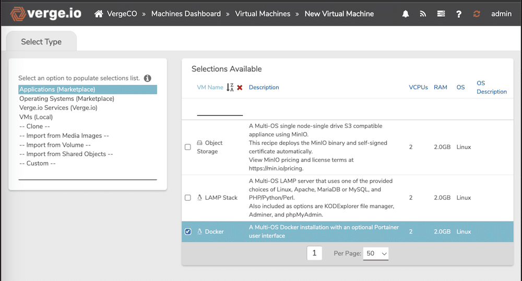The height and width of the screenshot is (281, 522).
Task: Select Applications (Marketplace) option
Action: point(88,90)
